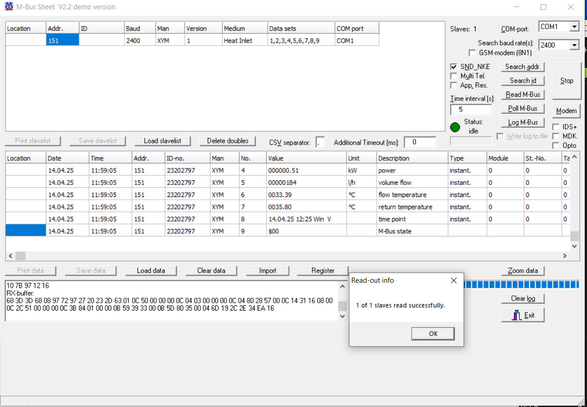587x407 pixels.
Task: Click the Search addr. button
Action: tap(523, 67)
